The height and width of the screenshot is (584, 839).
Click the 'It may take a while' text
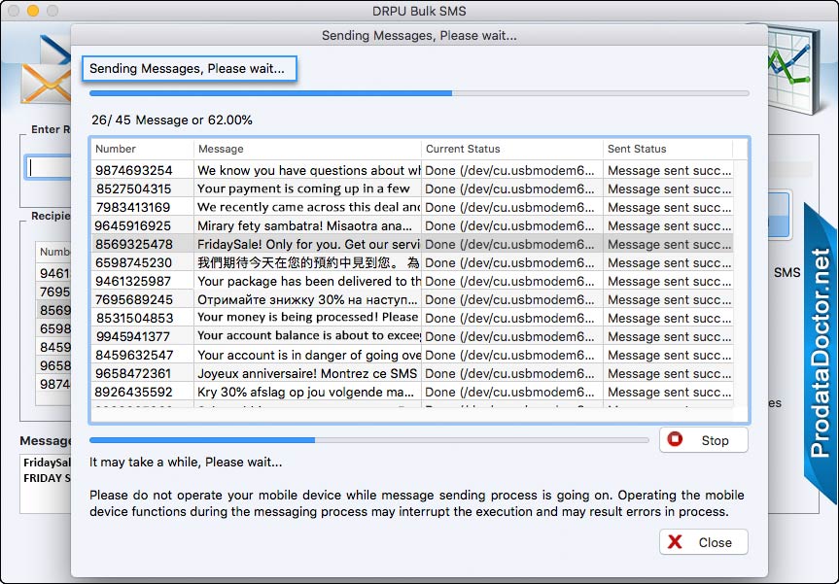pyautogui.click(x=186, y=463)
